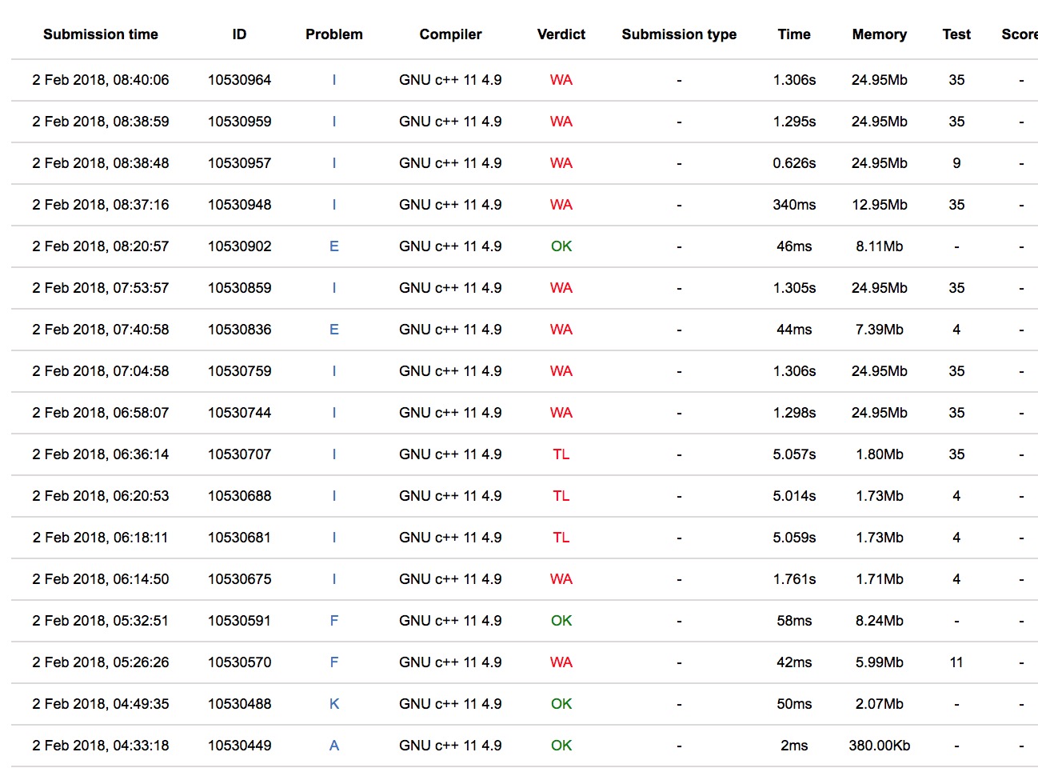Open problem E for submission 10530836
1038x768 pixels.
coord(334,330)
